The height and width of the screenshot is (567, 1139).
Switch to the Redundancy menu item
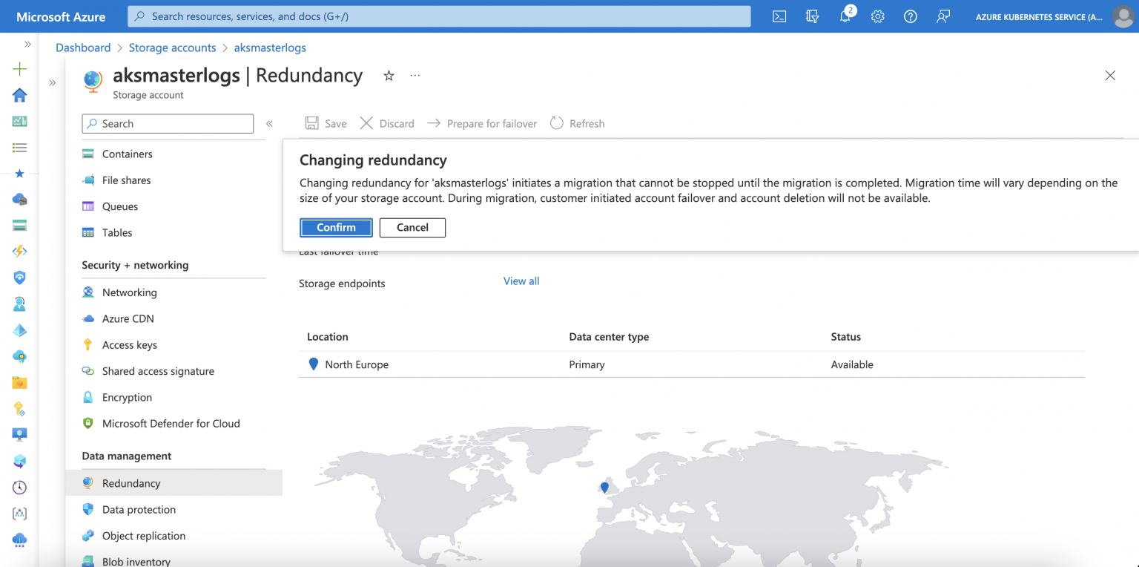click(131, 482)
